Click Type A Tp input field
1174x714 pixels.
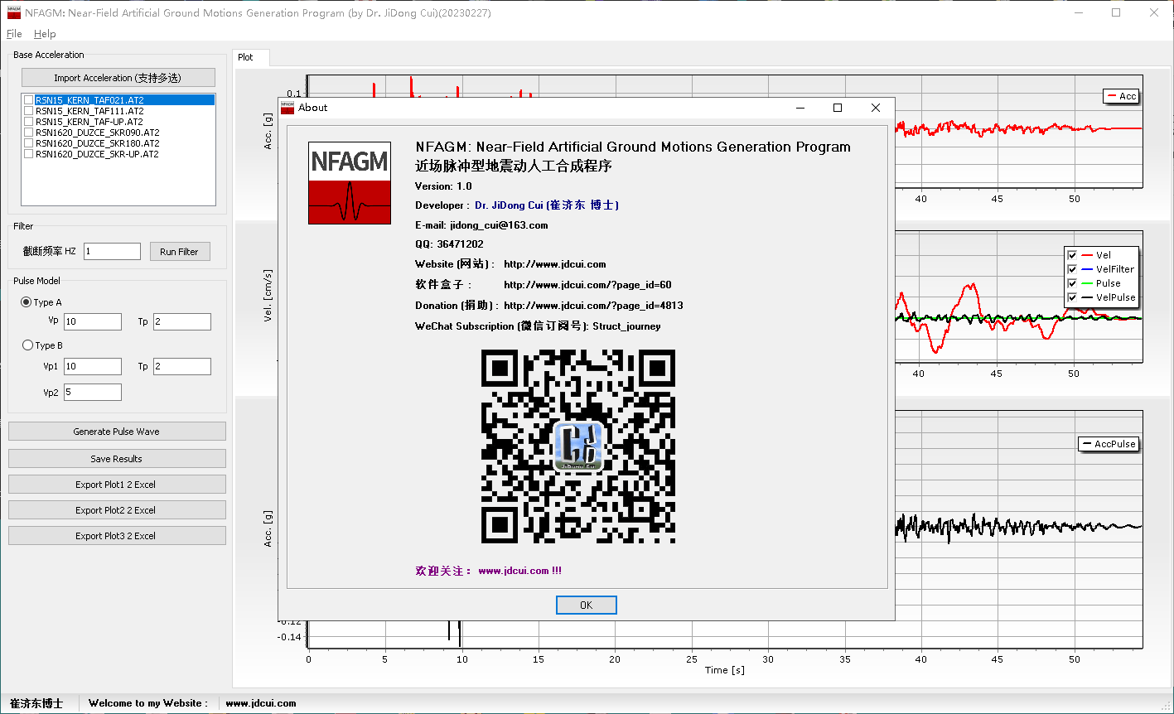click(x=182, y=321)
